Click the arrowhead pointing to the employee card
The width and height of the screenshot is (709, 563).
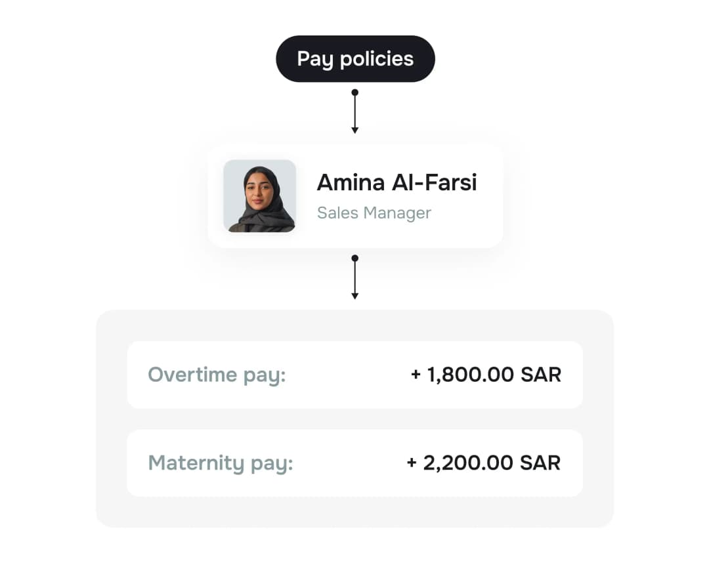point(355,130)
